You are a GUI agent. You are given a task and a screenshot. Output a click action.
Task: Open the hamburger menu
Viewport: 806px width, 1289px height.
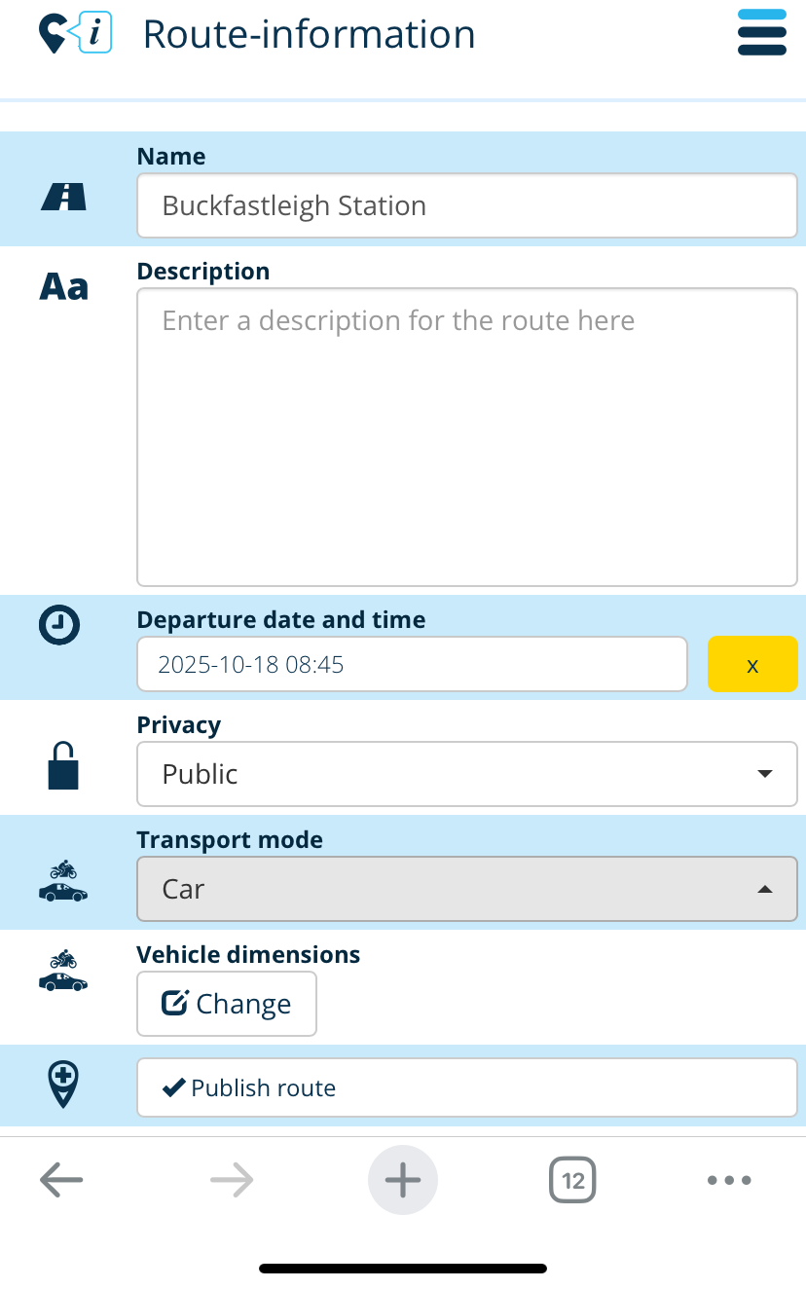(761, 33)
